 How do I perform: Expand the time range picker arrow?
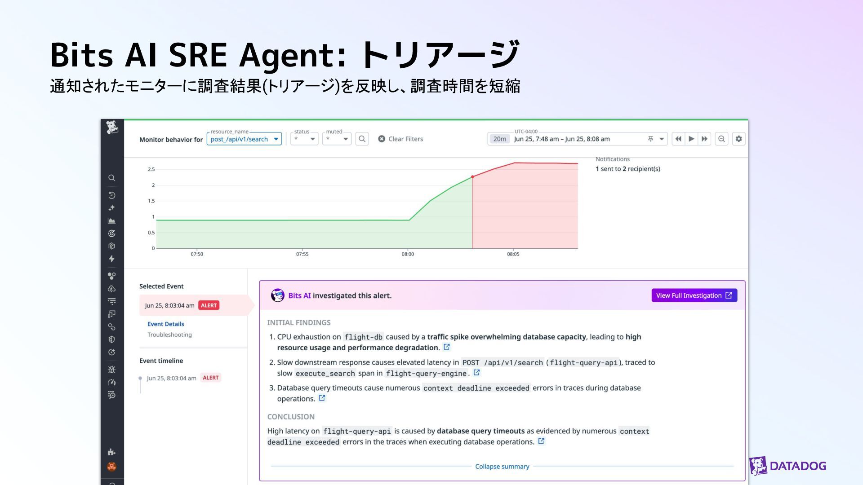662,139
